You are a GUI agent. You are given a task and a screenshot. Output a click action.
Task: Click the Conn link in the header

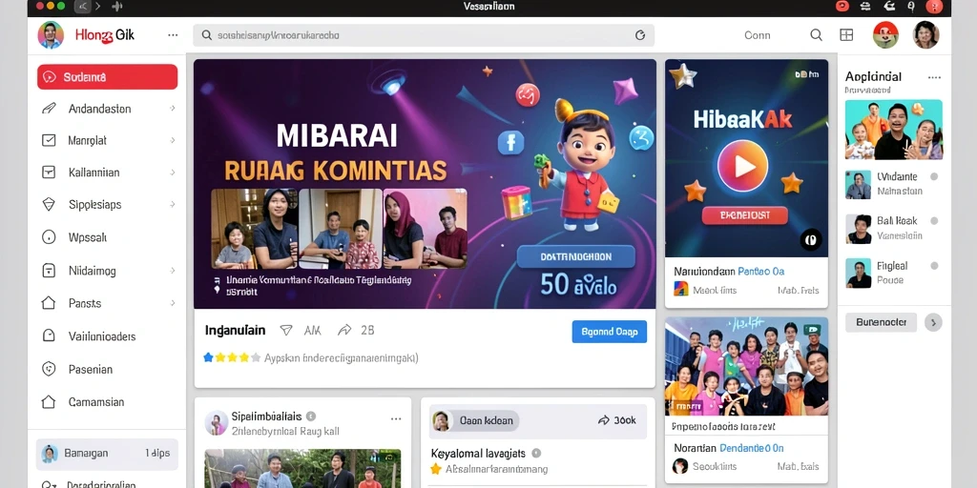pyautogui.click(x=757, y=35)
